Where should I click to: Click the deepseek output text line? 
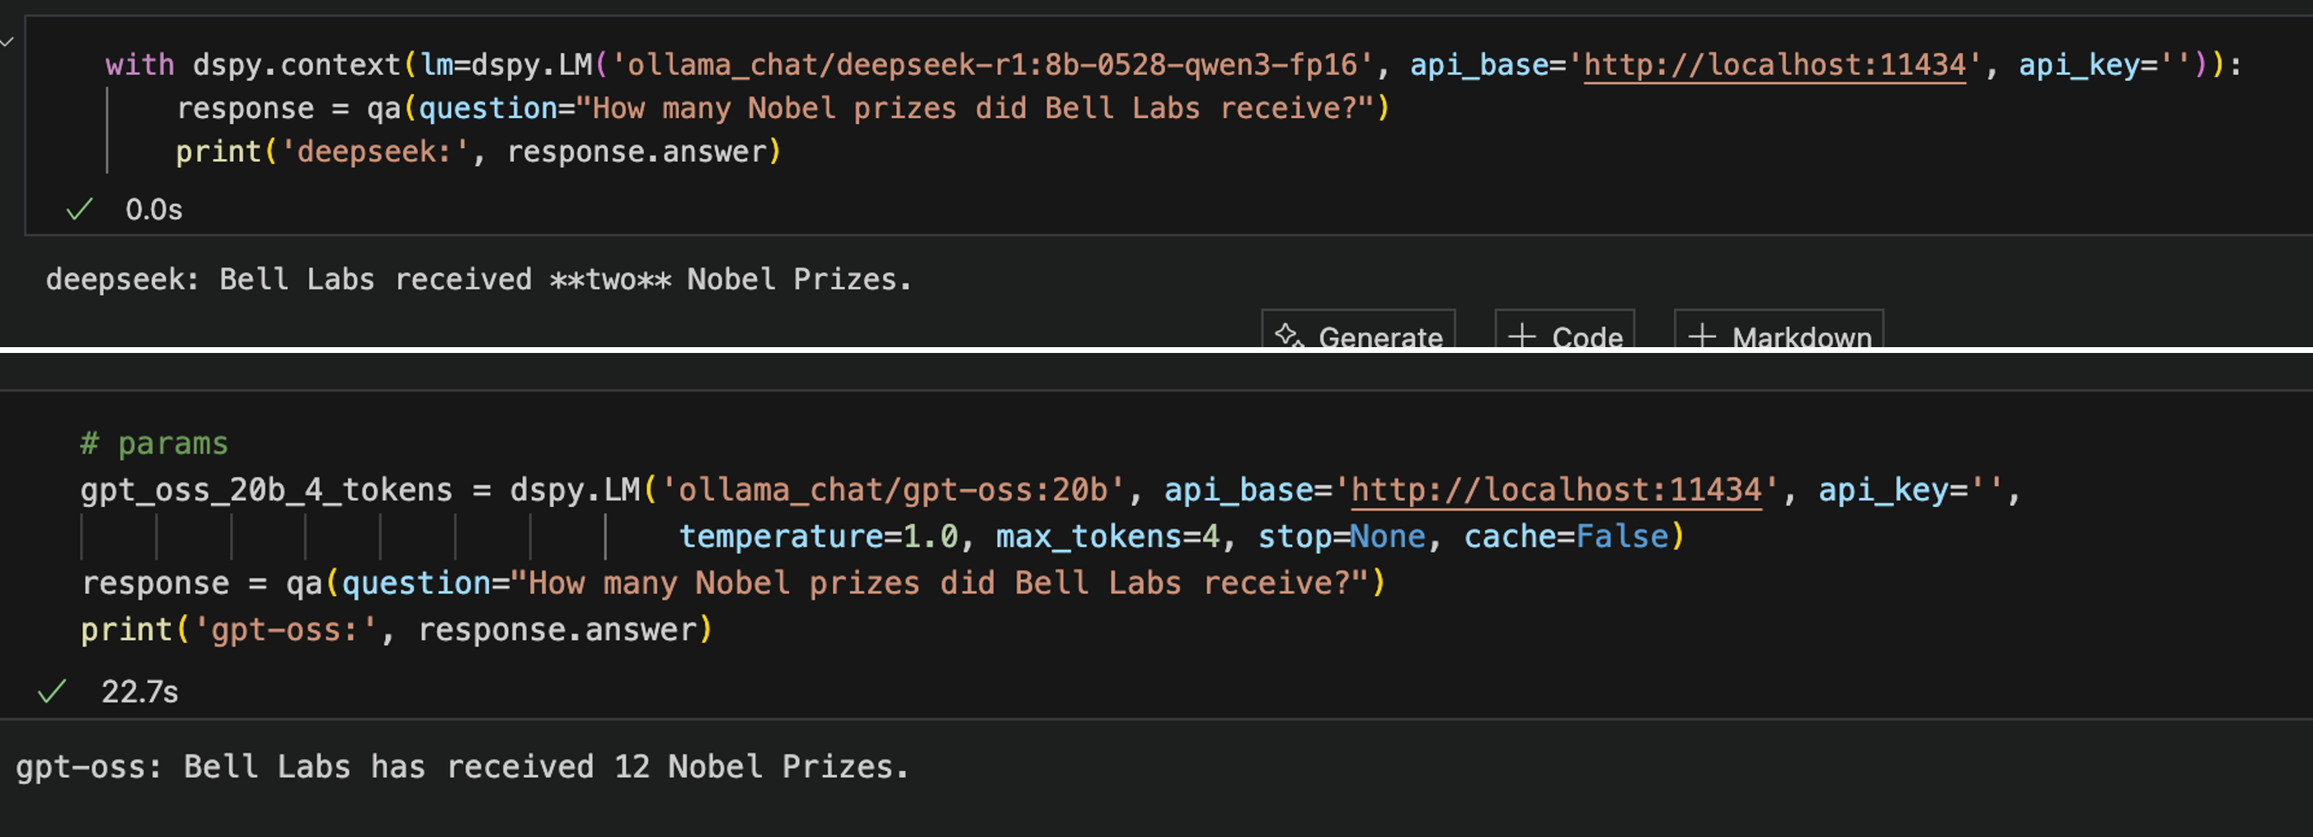(x=477, y=280)
